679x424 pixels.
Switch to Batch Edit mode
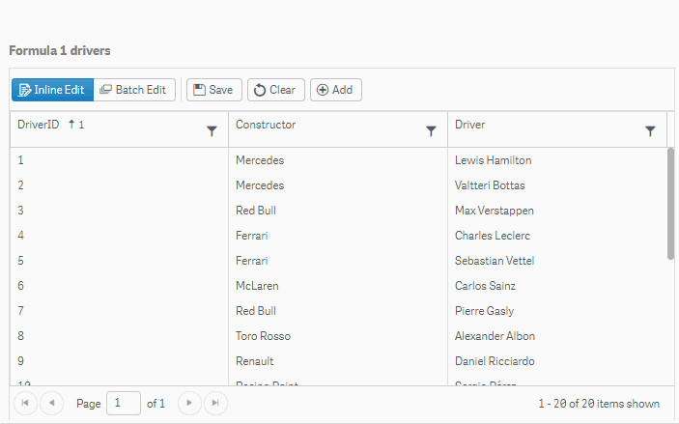135,90
